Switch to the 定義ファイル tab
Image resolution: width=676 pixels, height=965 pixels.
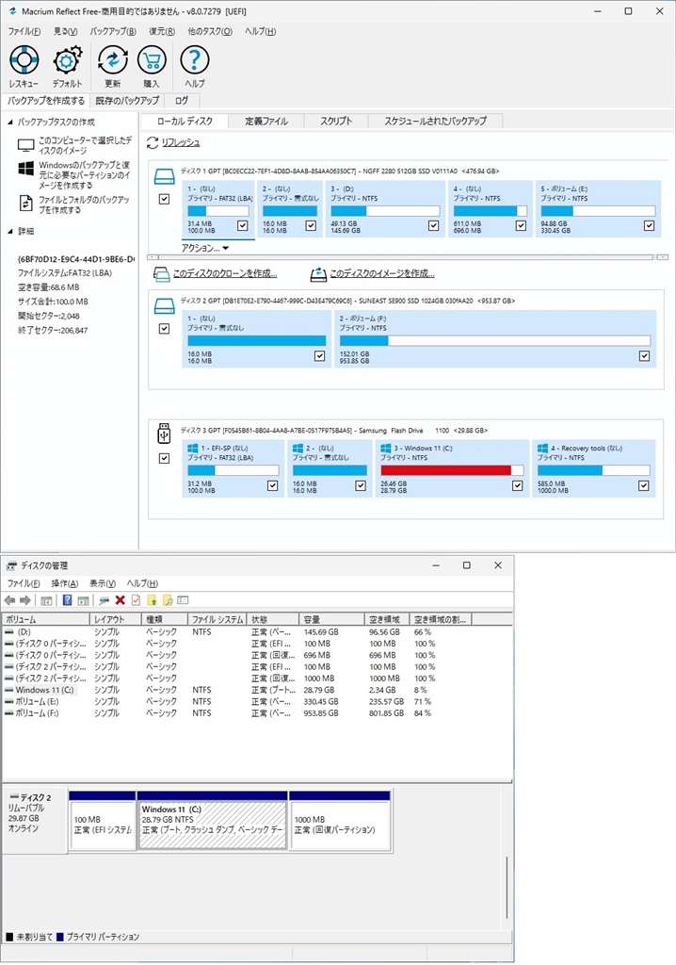266,122
